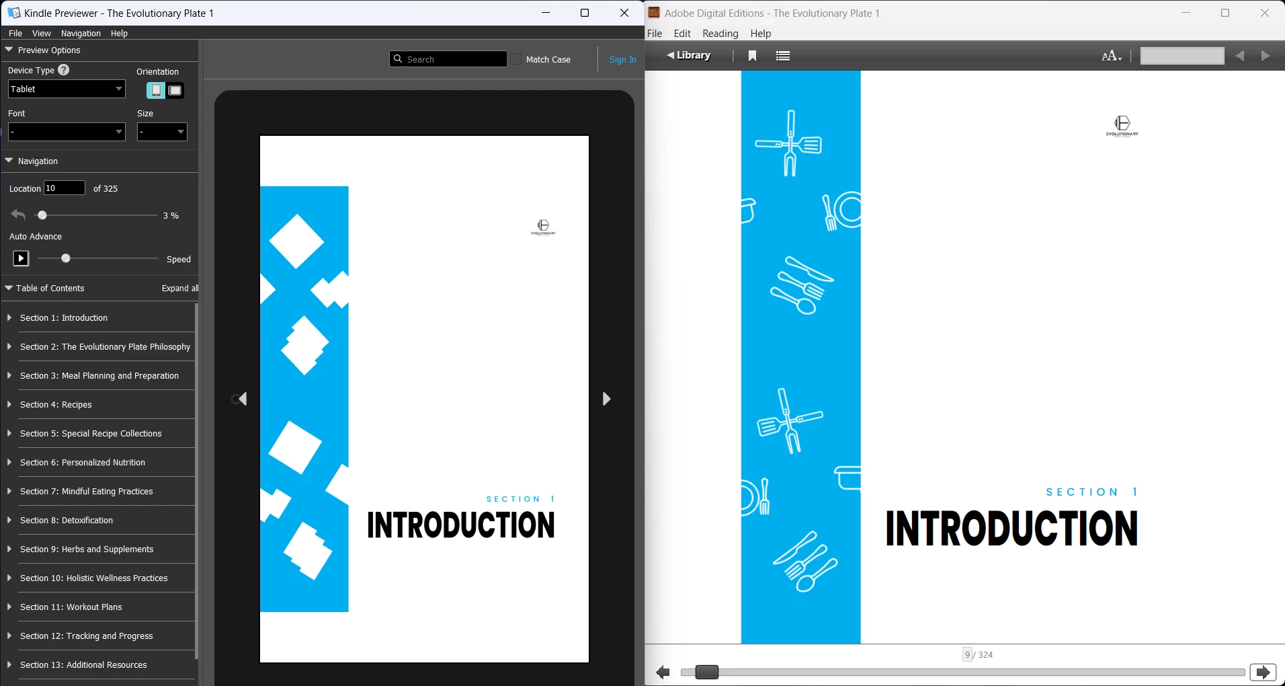
Task: Click the Location number input field
Action: pyautogui.click(x=65, y=188)
